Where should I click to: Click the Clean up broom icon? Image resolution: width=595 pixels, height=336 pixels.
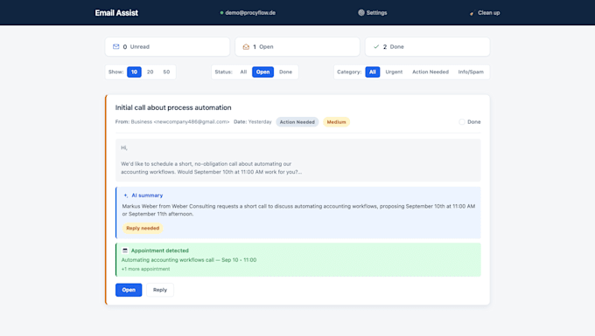point(472,13)
